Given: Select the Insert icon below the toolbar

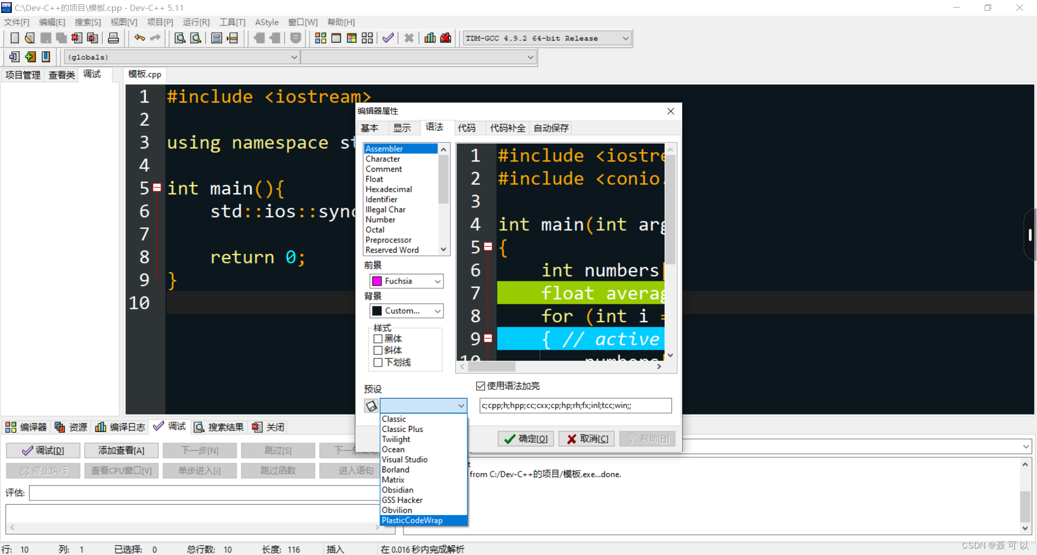Looking at the screenshot, I should pos(14,57).
